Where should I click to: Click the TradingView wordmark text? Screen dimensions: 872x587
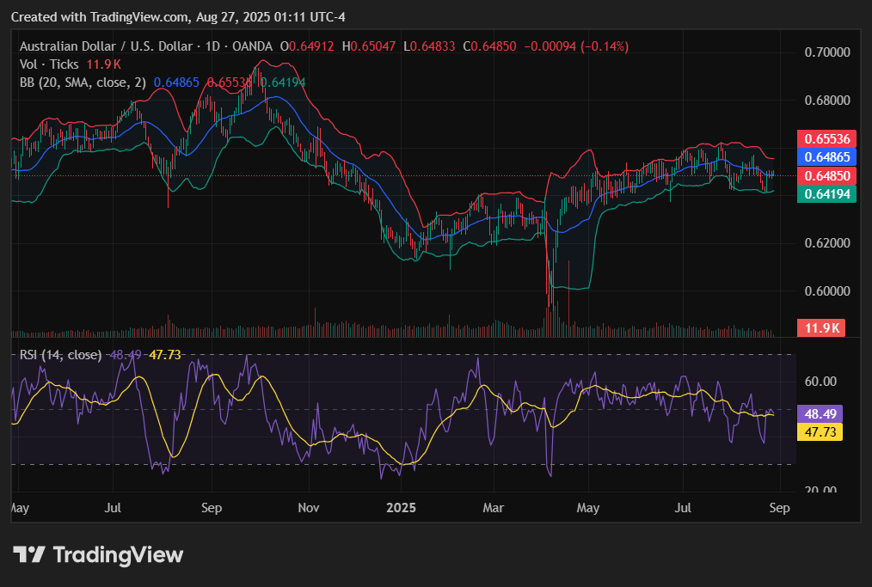click(118, 554)
